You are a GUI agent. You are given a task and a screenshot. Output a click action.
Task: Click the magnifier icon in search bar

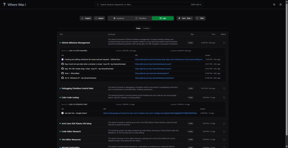98,5
